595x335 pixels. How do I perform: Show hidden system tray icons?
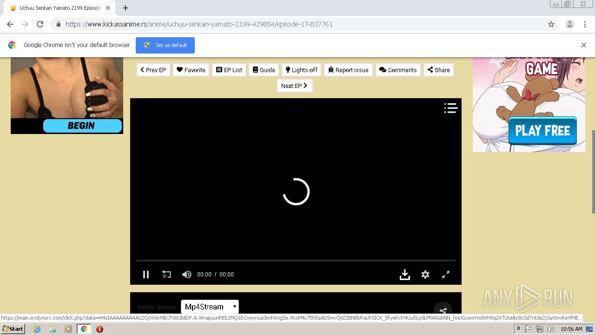[518, 329]
